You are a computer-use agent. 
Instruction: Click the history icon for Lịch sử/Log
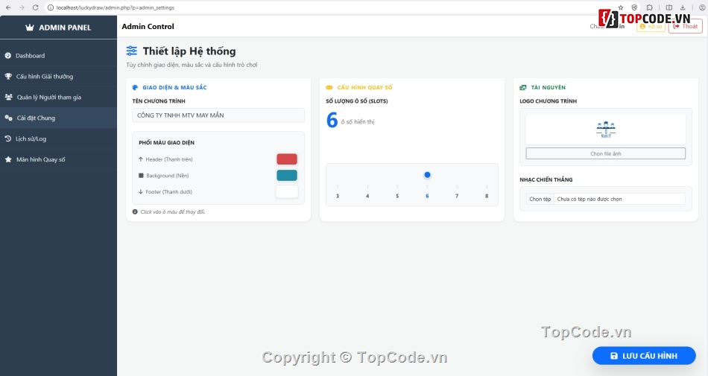pyautogui.click(x=8, y=138)
